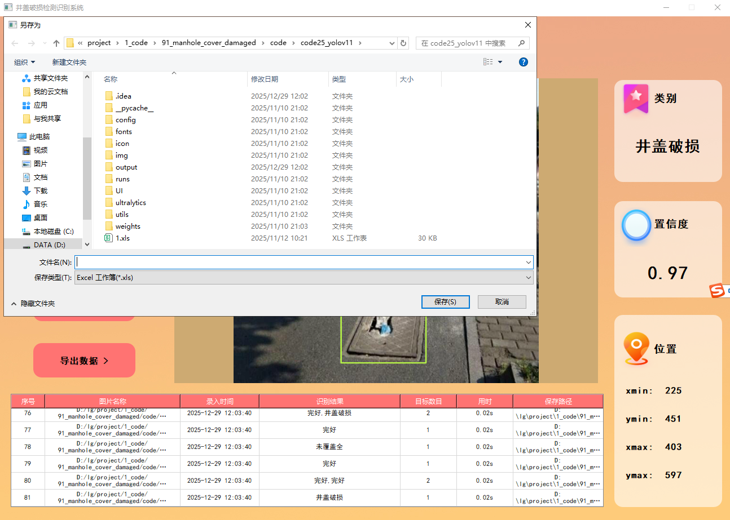The height and width of the screenshot is (520, 730).
Task: Click the Forward arrow in Save As dialog
Action: [32, 43]
